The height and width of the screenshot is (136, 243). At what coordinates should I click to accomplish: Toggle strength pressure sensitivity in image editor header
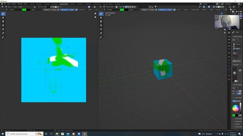77,10
